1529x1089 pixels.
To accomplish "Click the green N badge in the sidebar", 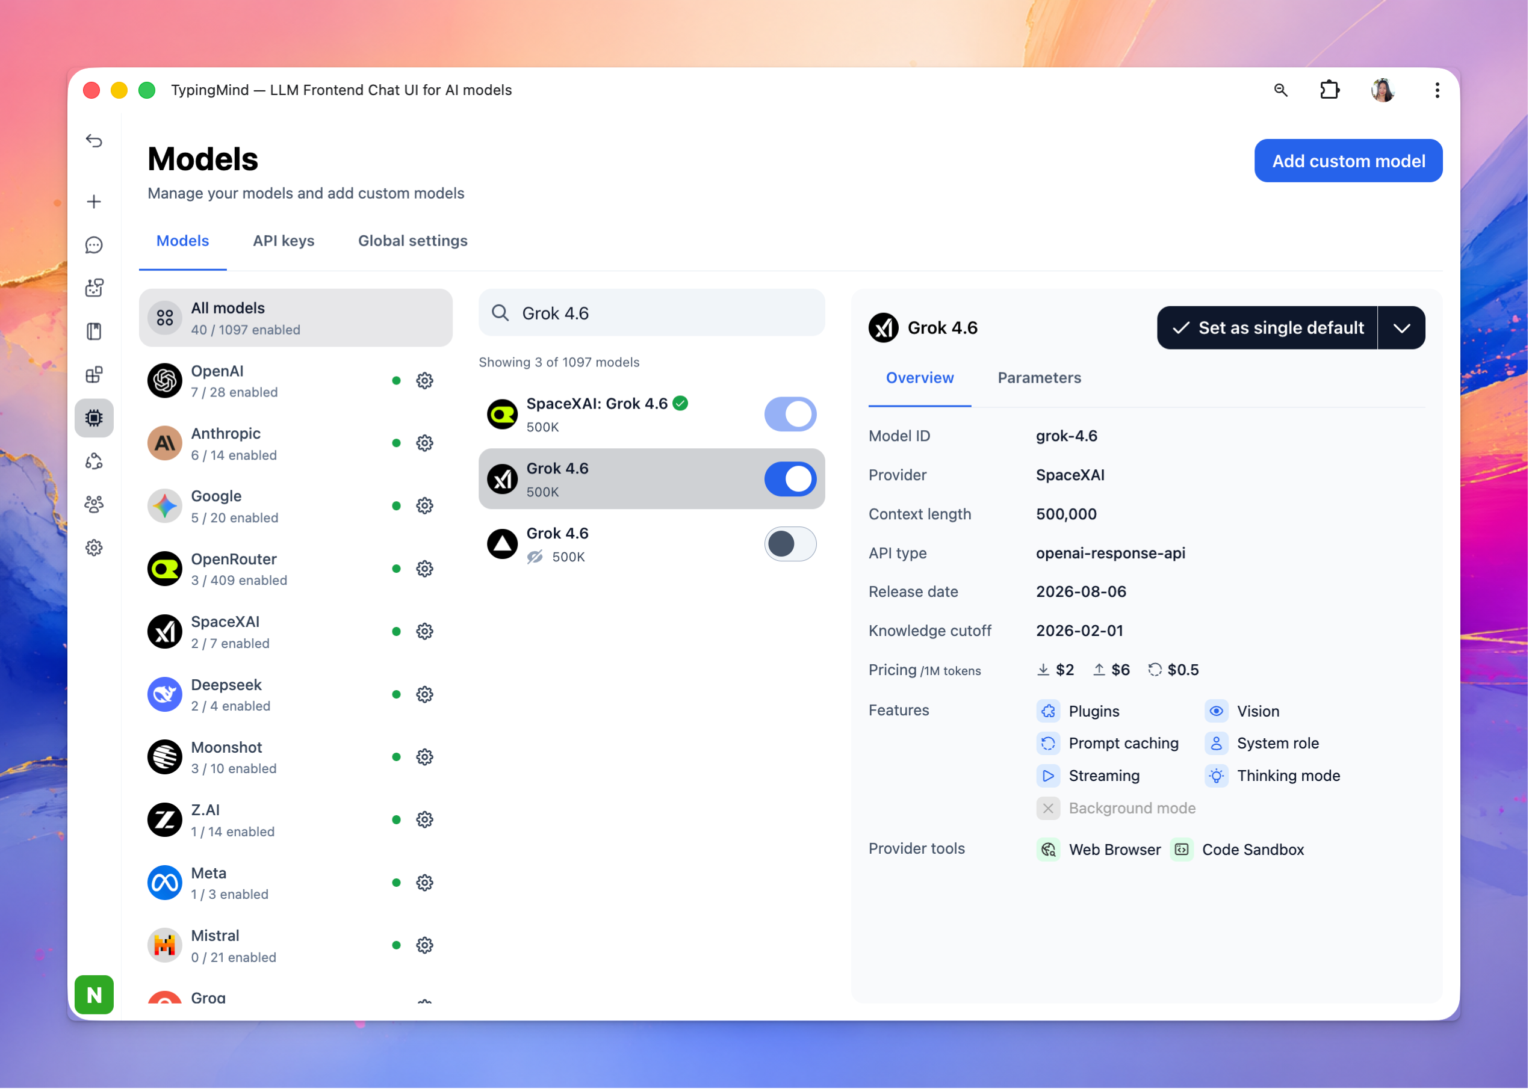I will [x=94, y=995].
